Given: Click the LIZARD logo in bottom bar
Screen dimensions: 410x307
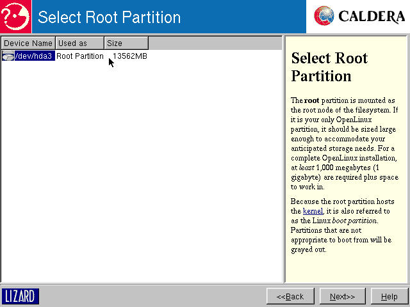Looking at the screenshot, I should (20, 296).
